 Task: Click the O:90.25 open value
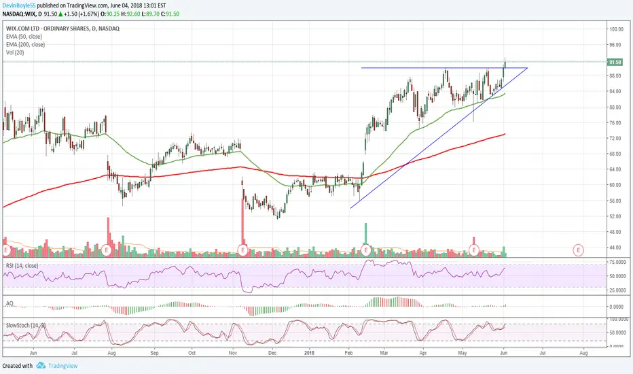[x=109, y=14]
